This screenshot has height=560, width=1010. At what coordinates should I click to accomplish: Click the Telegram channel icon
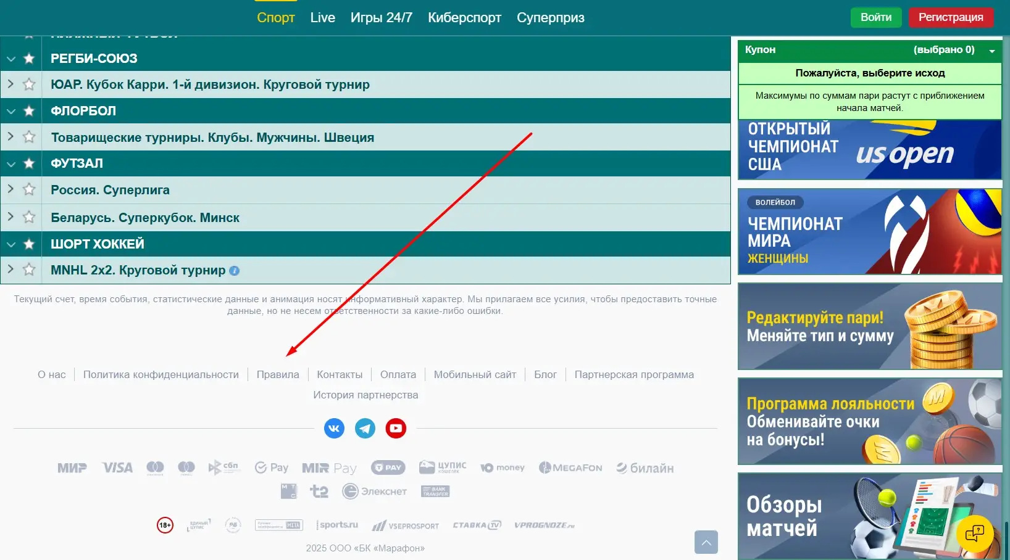point(365,428)
